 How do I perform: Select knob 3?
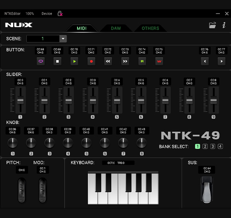49,143
